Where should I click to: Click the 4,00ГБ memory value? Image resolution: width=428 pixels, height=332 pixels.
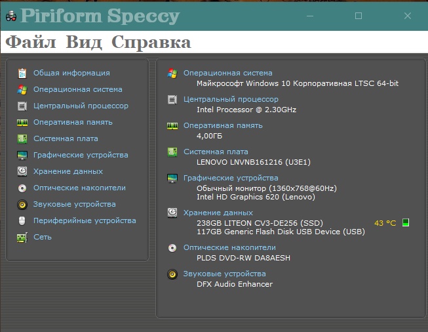[x=209, y=136]
